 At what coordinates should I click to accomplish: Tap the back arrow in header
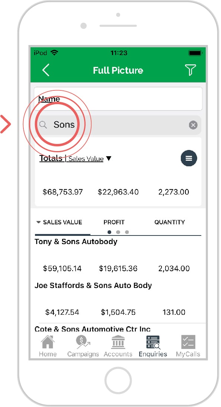click(x=46, y=70)
